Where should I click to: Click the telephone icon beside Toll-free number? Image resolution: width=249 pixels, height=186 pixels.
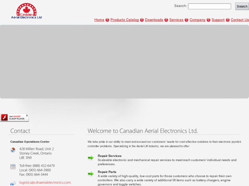click(13, 167)
